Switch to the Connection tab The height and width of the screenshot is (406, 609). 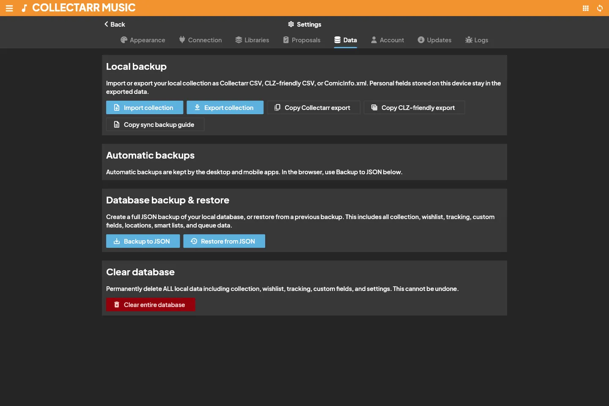coord(200,40)
